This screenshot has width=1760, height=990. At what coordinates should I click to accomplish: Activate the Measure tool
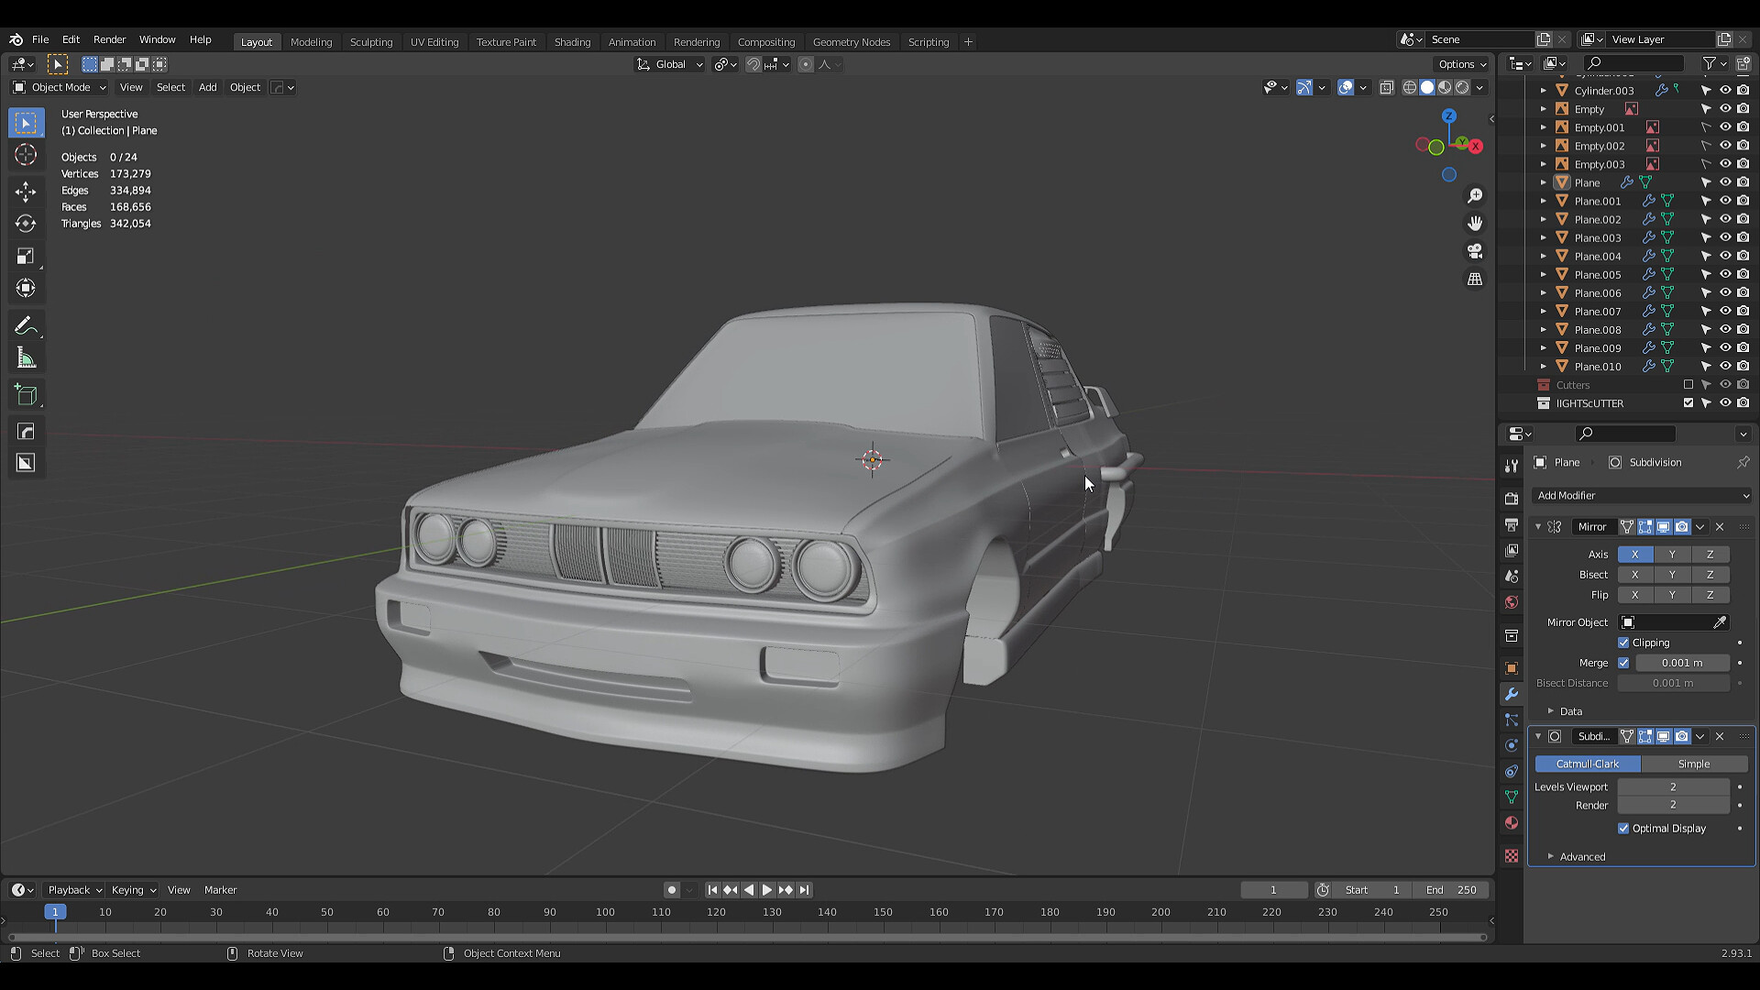point(26,358)
